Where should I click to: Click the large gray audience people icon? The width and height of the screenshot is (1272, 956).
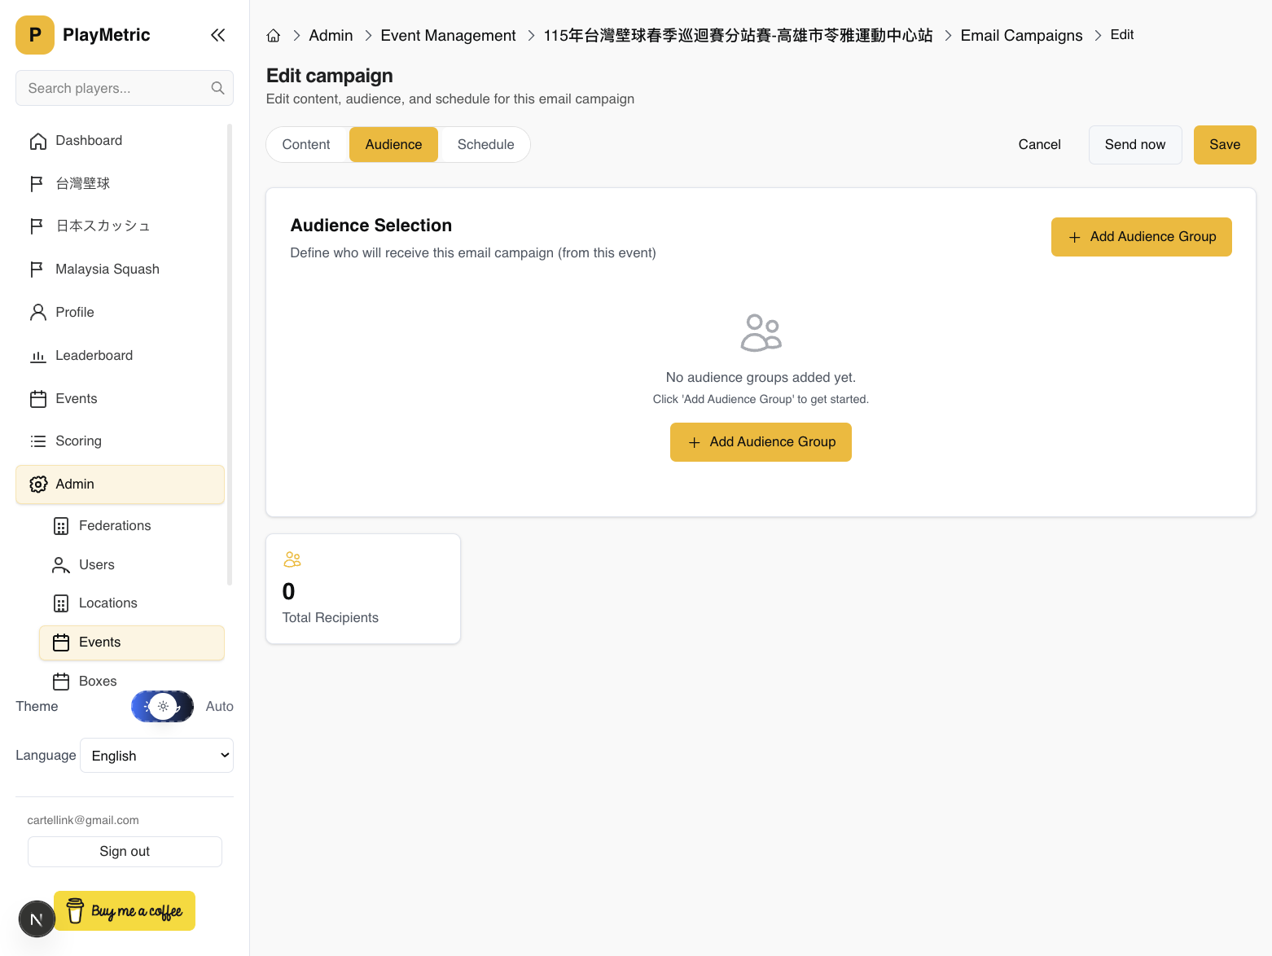tap(761, 333)
